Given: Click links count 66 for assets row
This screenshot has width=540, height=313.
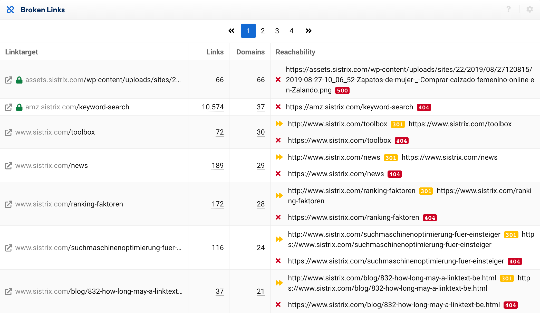Looking at the screenshot, I should (x=220, y=80).
